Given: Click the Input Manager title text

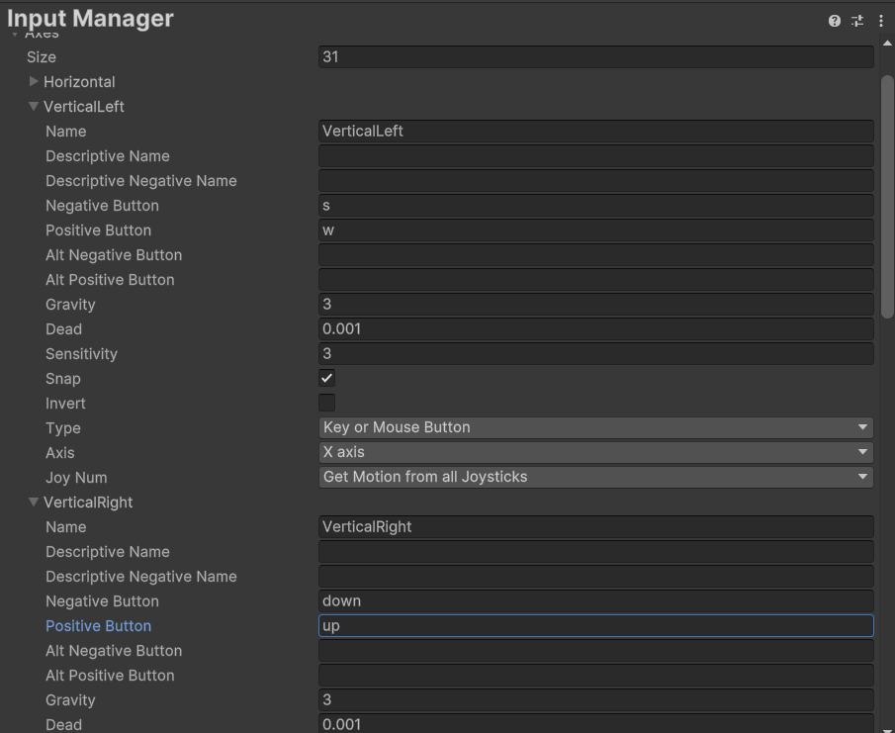Looking at the screenshot, I should pos(90,18).
